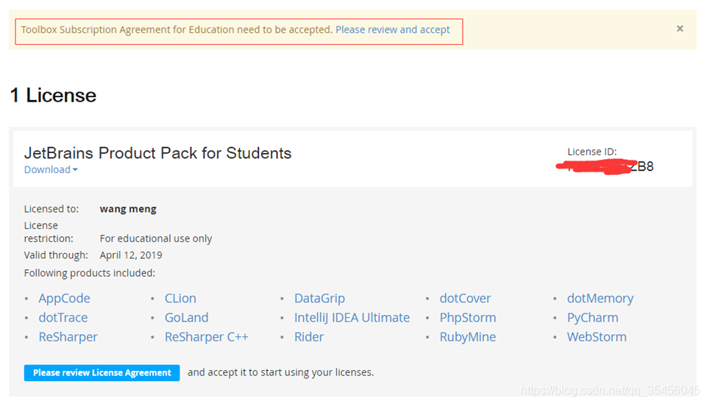
Task: Open the 'Please review and accept' link
Action: tap(392, 29)
